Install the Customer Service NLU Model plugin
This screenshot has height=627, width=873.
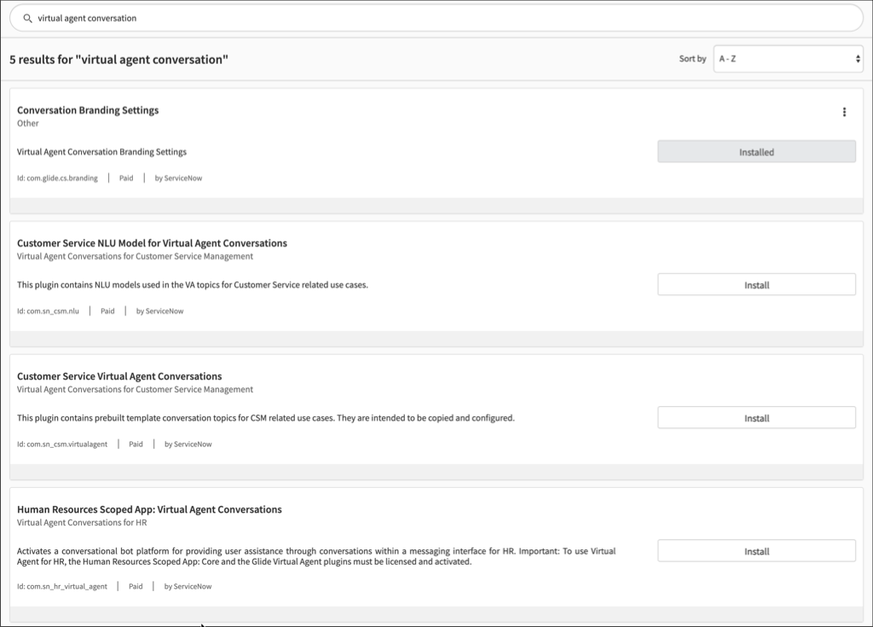(755, 284)
